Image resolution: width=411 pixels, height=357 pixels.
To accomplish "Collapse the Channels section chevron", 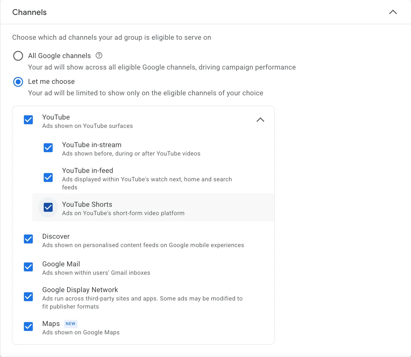I will (x=393, y=12).
